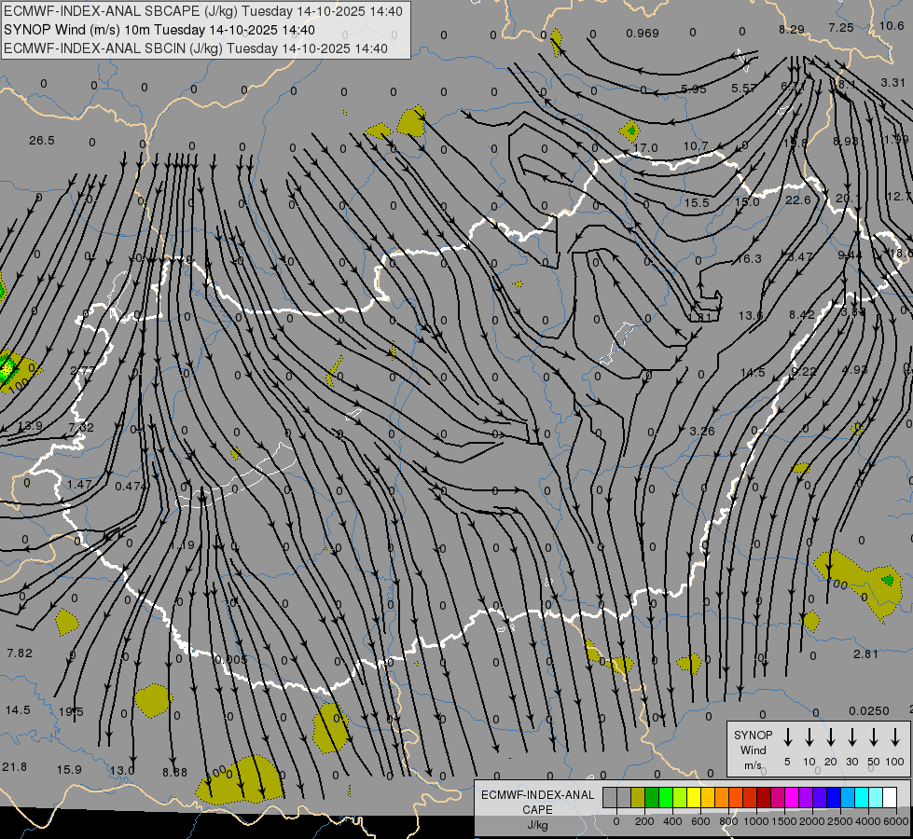
Task: Click the 7.32 value at left
Action: [81, 427]
